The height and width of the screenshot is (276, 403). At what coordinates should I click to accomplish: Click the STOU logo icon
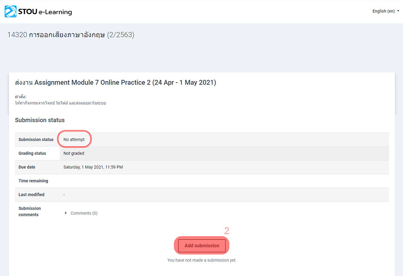(x=10, y=11)
